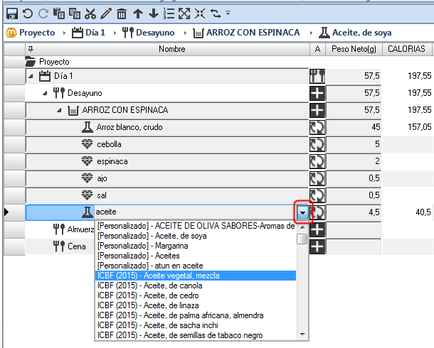Click replace icon on espinaca row

[x=317, y=162]
